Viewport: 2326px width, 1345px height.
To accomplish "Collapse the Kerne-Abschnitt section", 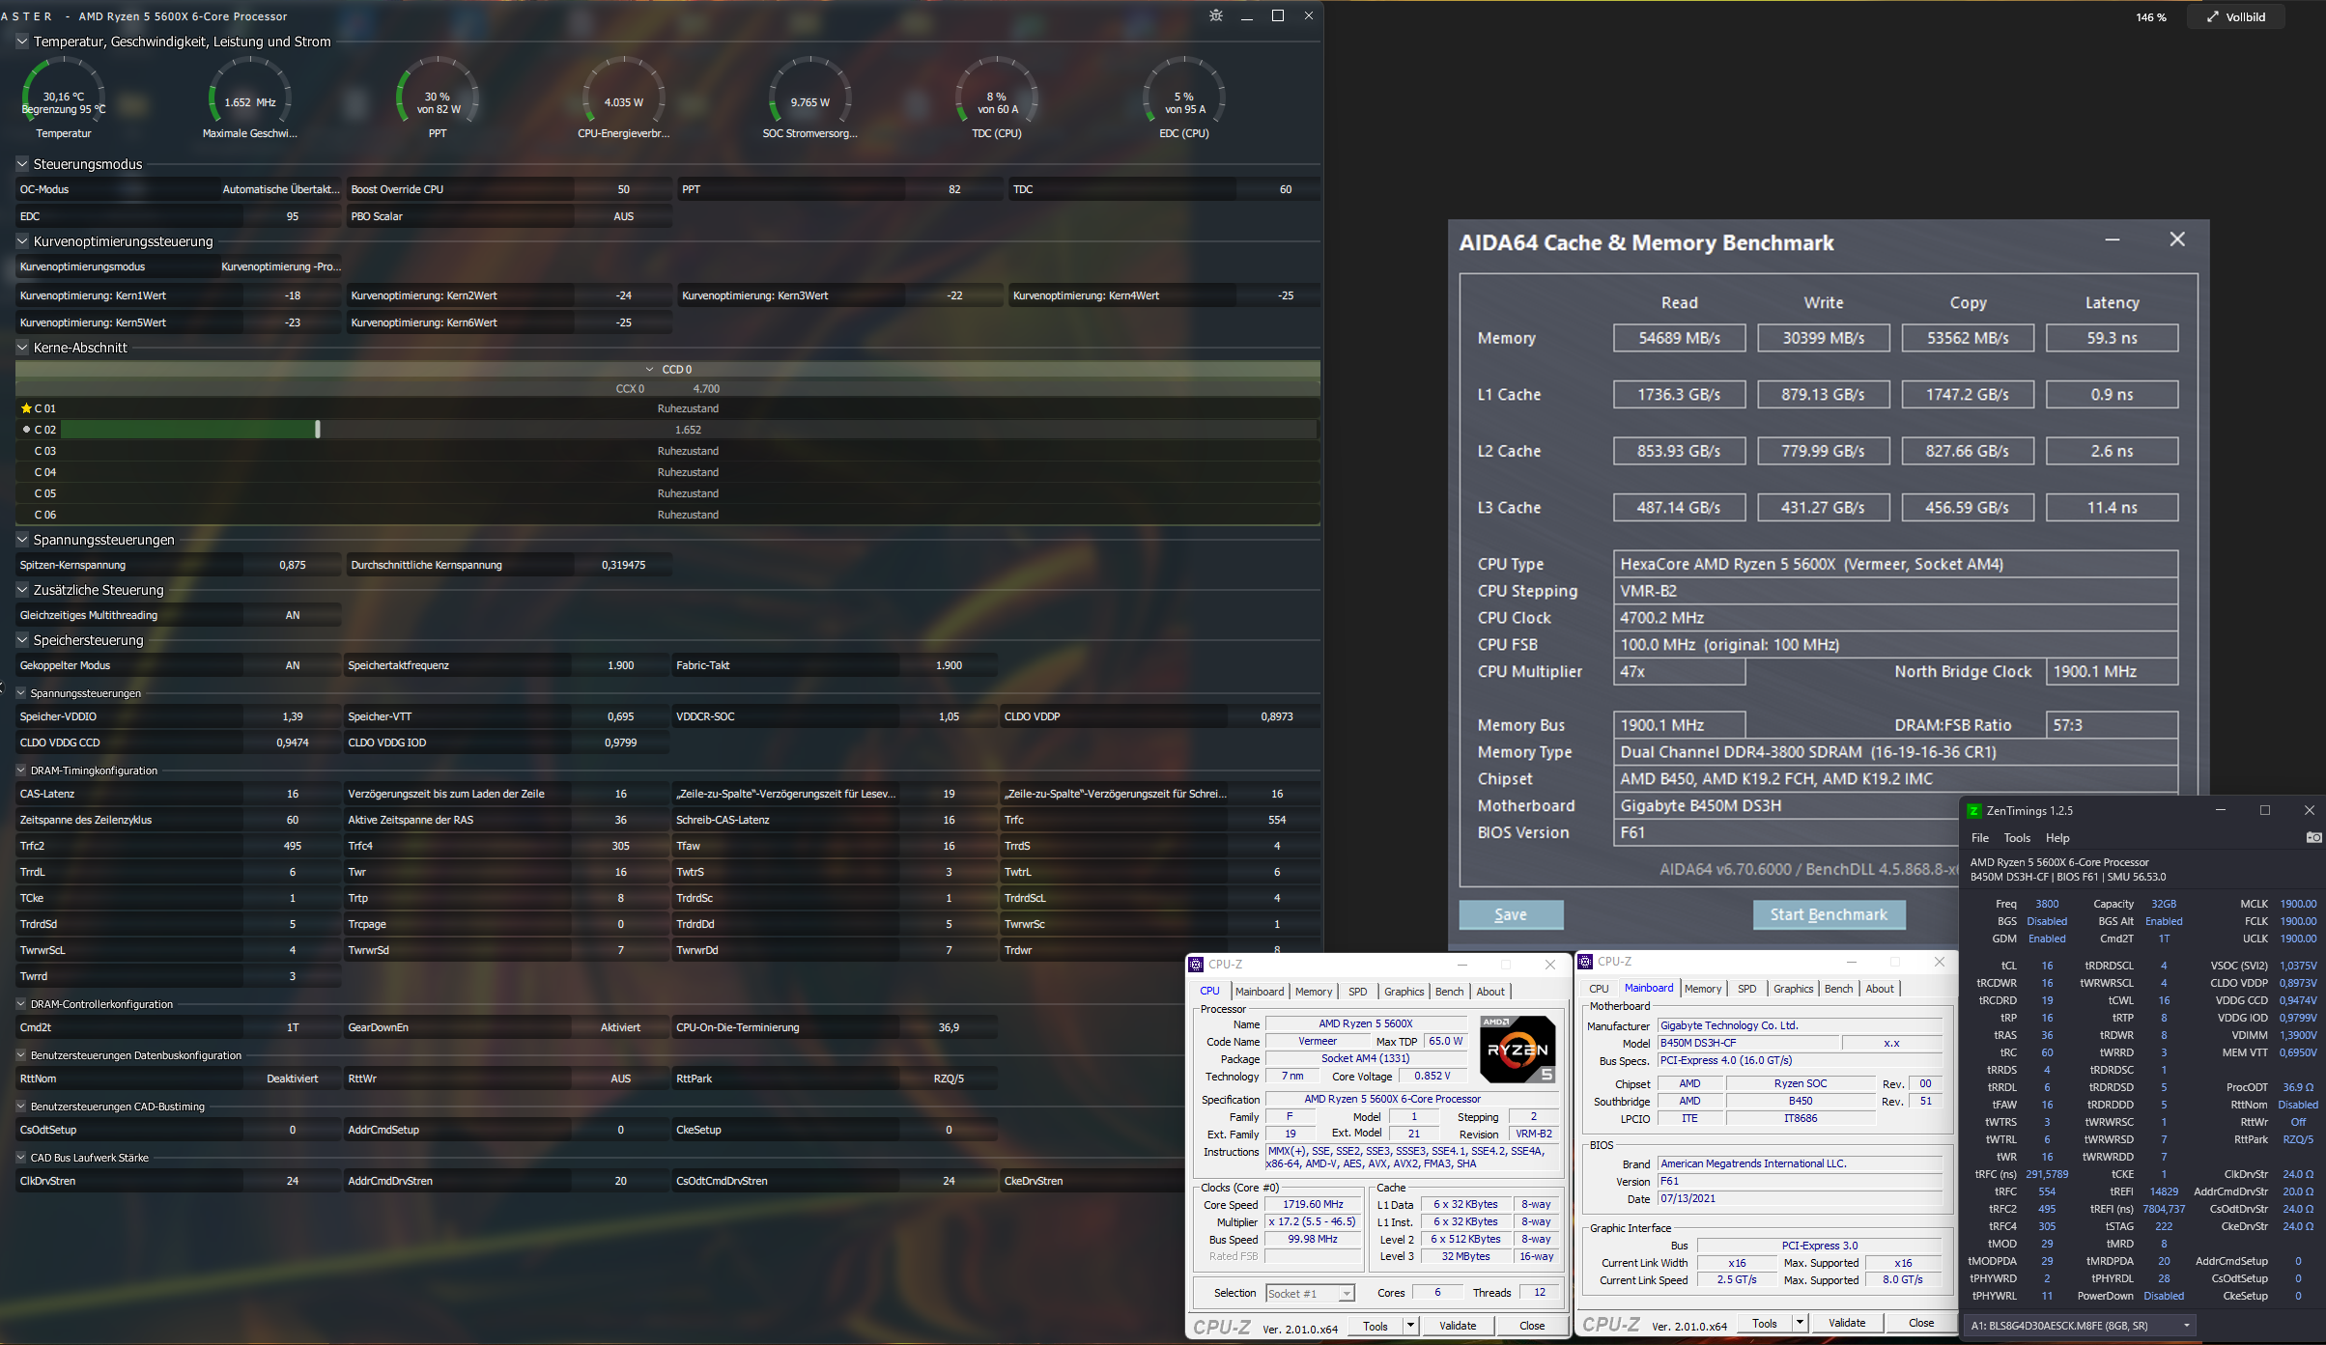I will pos(22,348).
